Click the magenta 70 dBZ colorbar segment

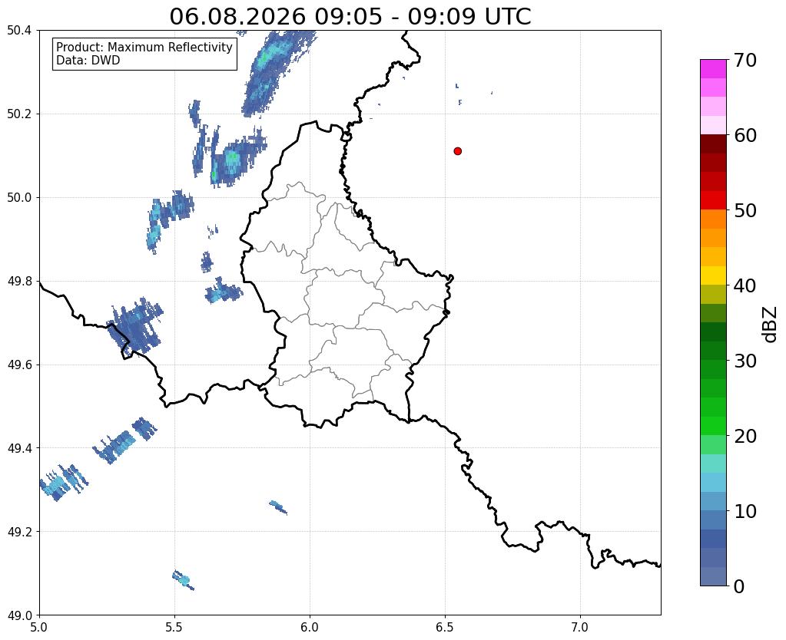713,69
